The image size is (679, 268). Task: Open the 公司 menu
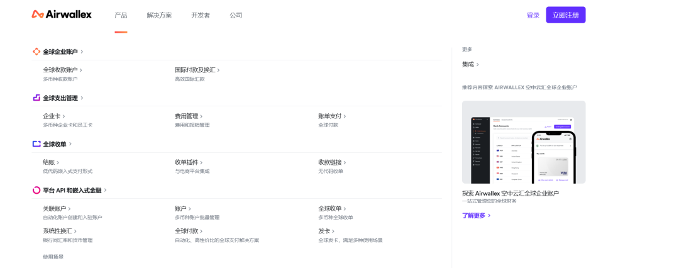236,15
